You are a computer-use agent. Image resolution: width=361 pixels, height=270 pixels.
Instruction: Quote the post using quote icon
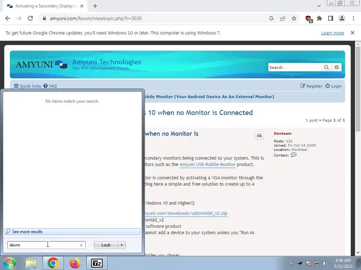tap(259, 135)
